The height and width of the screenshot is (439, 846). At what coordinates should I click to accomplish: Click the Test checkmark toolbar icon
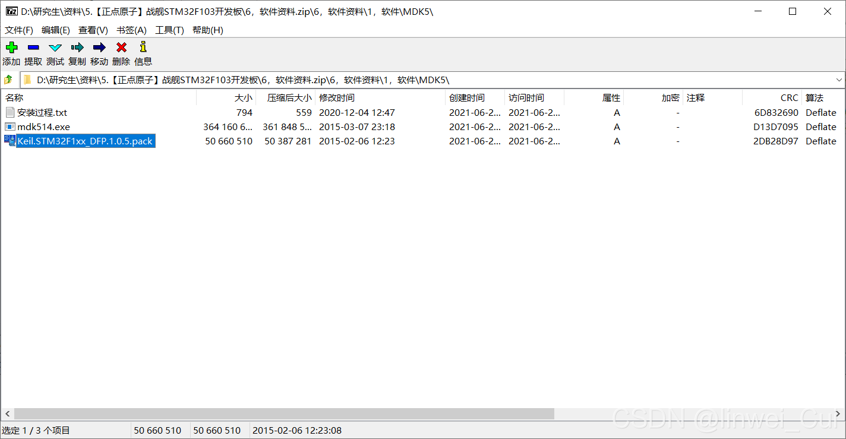tap(55, 48)
